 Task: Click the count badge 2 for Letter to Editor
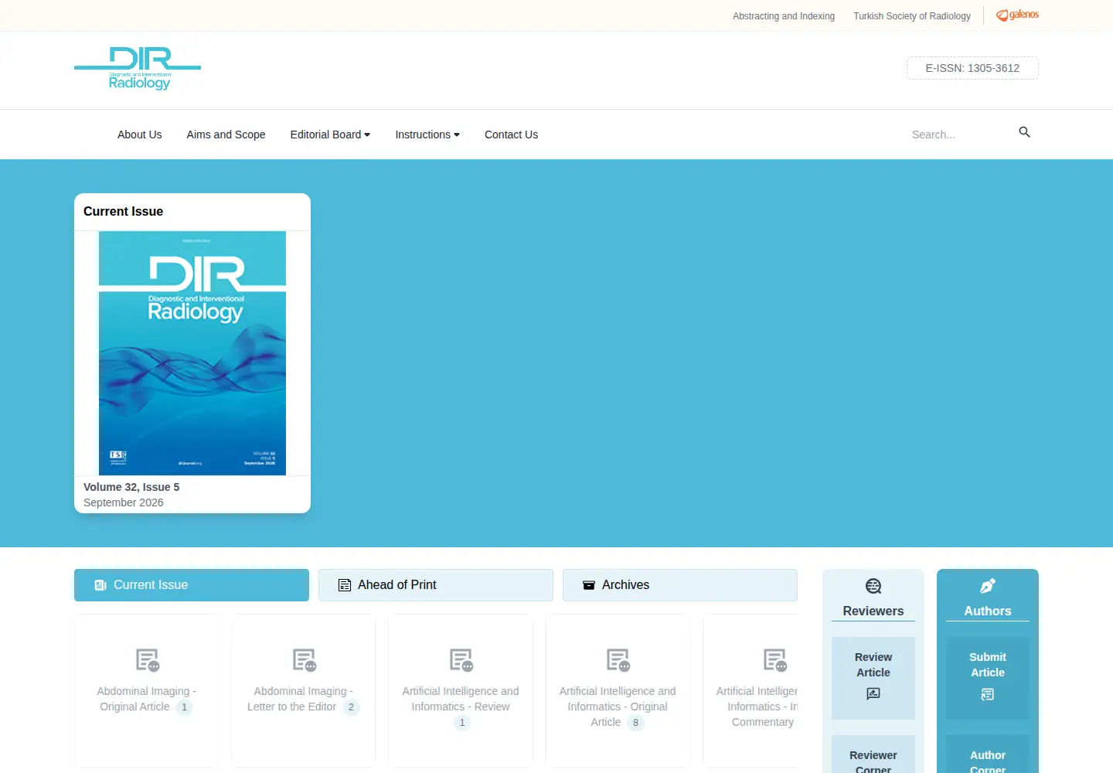point(351,707)
